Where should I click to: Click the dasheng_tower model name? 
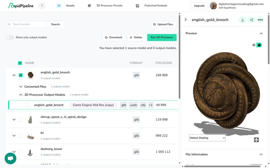coord(51,149)
